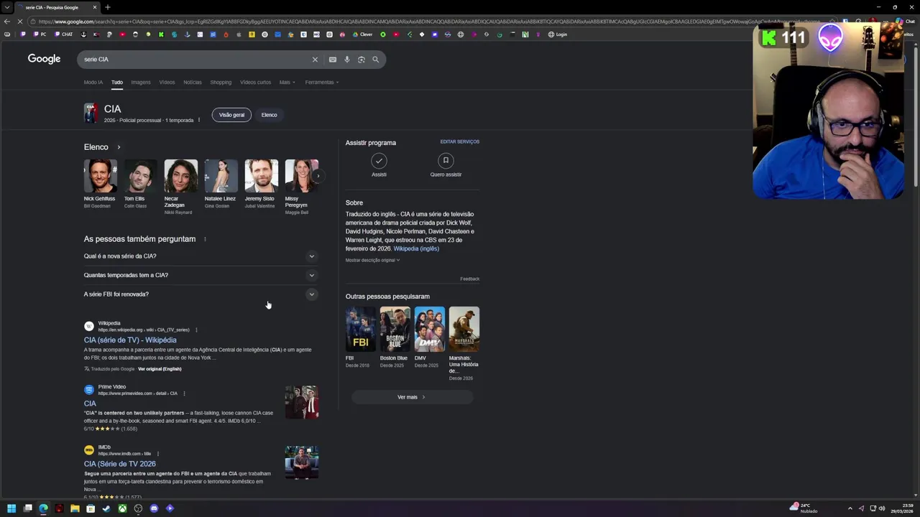Image resolution: width=920 pixels, height=517 pixels.
Task: Click the magnifier search submit icon
Action: point(375,60)
